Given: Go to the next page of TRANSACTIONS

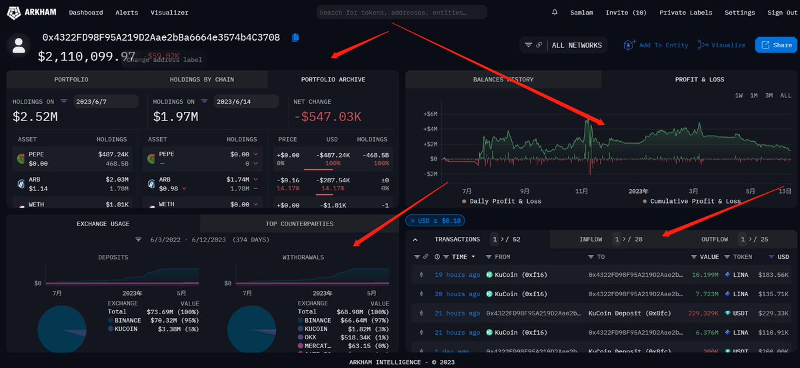Looking at the screenshot, I should [x=503, y=239].
